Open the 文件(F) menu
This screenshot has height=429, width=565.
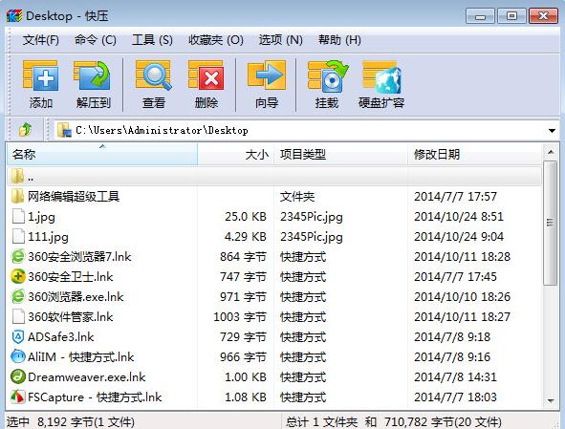(x=41, y=39)
